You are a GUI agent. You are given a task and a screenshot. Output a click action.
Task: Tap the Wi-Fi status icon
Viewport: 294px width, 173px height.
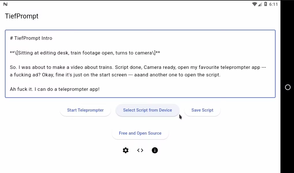coord(255,4)
